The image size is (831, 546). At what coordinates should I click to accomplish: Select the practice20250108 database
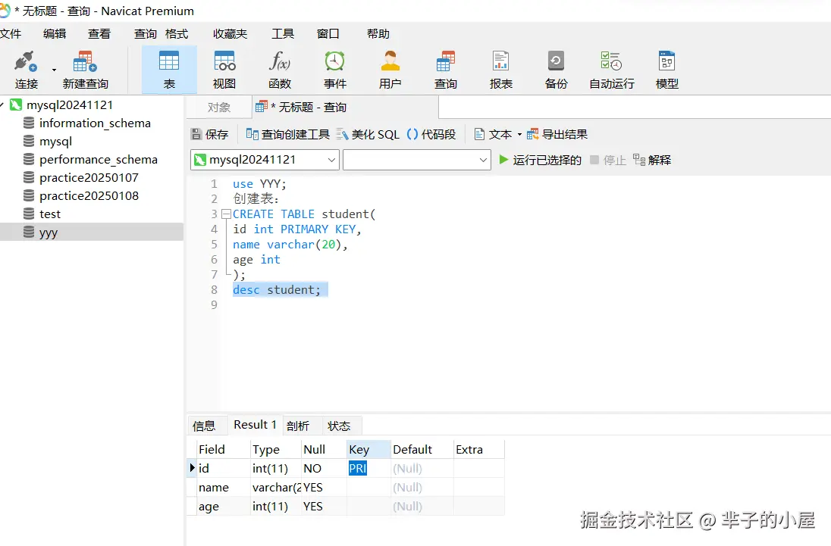coord(89,195)
